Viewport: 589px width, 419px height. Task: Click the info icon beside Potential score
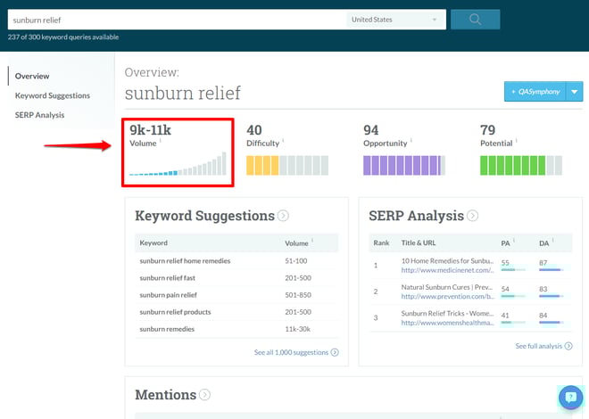click(x=517, y=140)
